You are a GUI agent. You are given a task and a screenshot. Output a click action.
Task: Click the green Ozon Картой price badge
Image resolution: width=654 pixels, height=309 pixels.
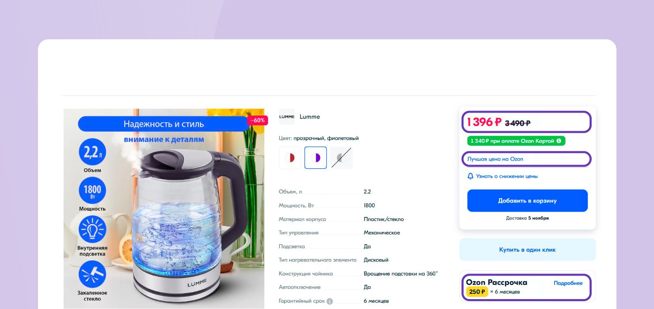[516, 141]
